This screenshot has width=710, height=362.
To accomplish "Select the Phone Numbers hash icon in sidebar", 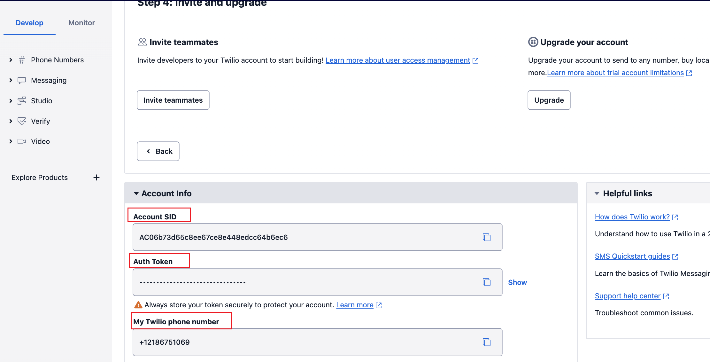I will 22,60.
